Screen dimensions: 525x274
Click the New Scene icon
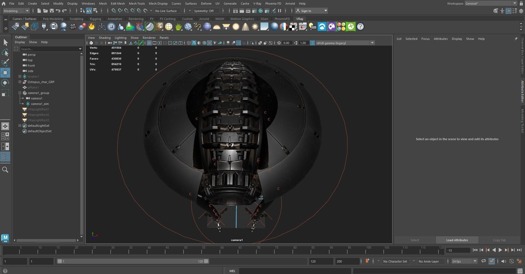(x=39, y=11)
